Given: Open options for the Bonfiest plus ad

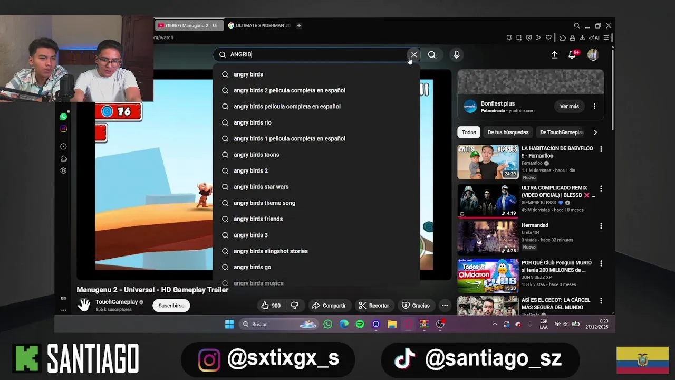Looking at the screenshot, I should 594,106.
